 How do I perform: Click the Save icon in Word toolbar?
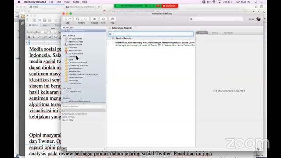45,20
